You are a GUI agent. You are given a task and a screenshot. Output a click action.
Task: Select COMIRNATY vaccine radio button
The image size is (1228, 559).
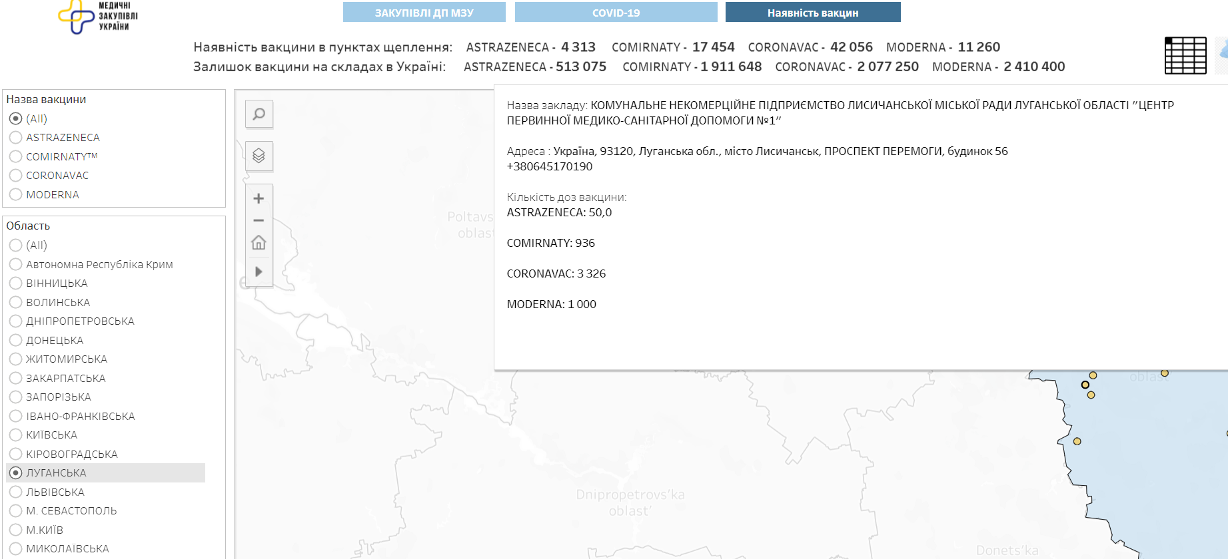click(x=16, y=157)
